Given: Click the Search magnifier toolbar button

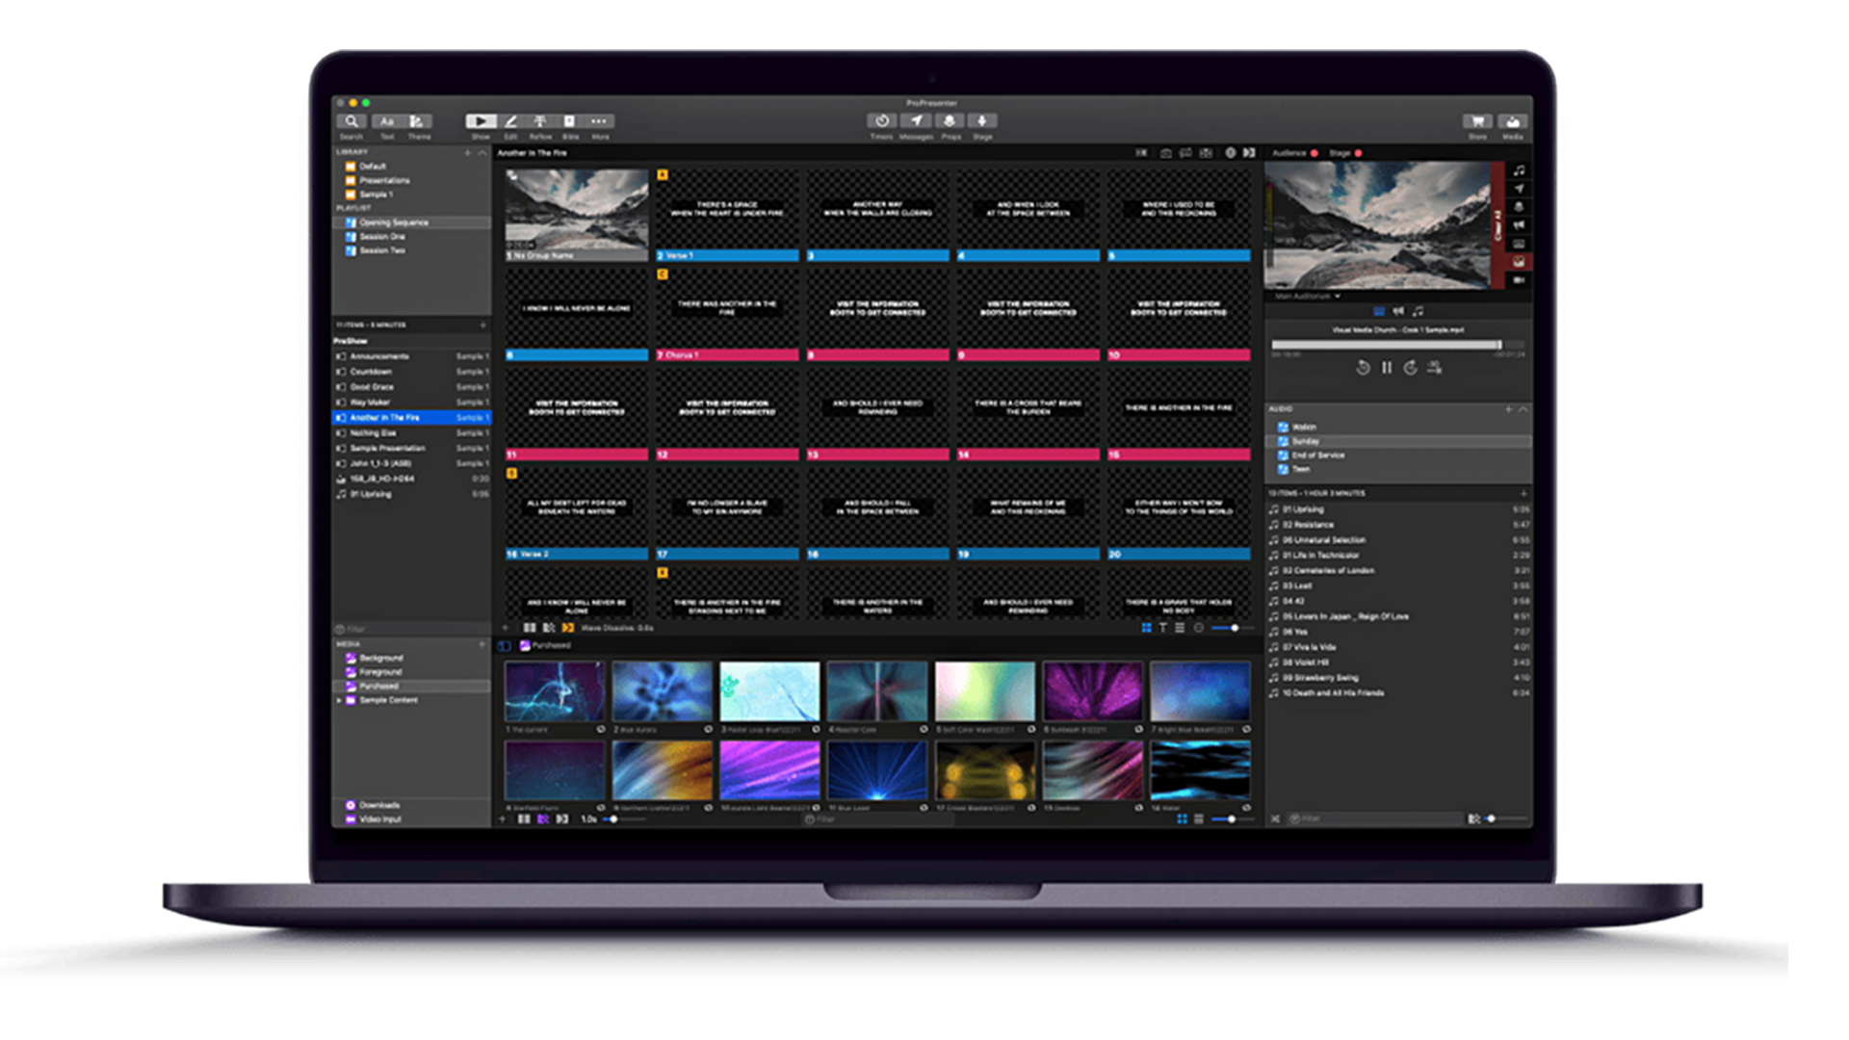Looking at the screenshot, I should [x=352, y=121].
